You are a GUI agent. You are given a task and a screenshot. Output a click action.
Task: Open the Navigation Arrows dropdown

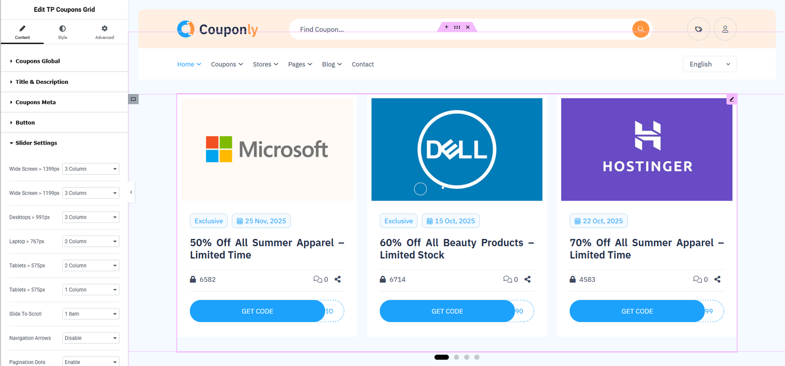tap(91, 338)
